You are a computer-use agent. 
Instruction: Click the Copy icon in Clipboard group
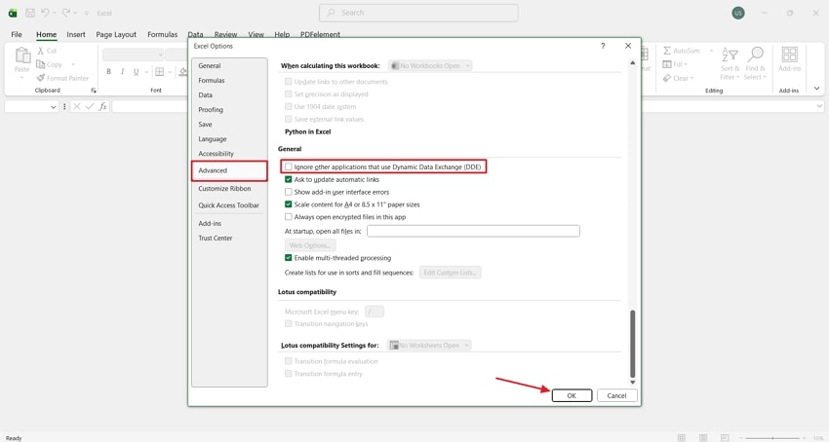click(40, 64)
